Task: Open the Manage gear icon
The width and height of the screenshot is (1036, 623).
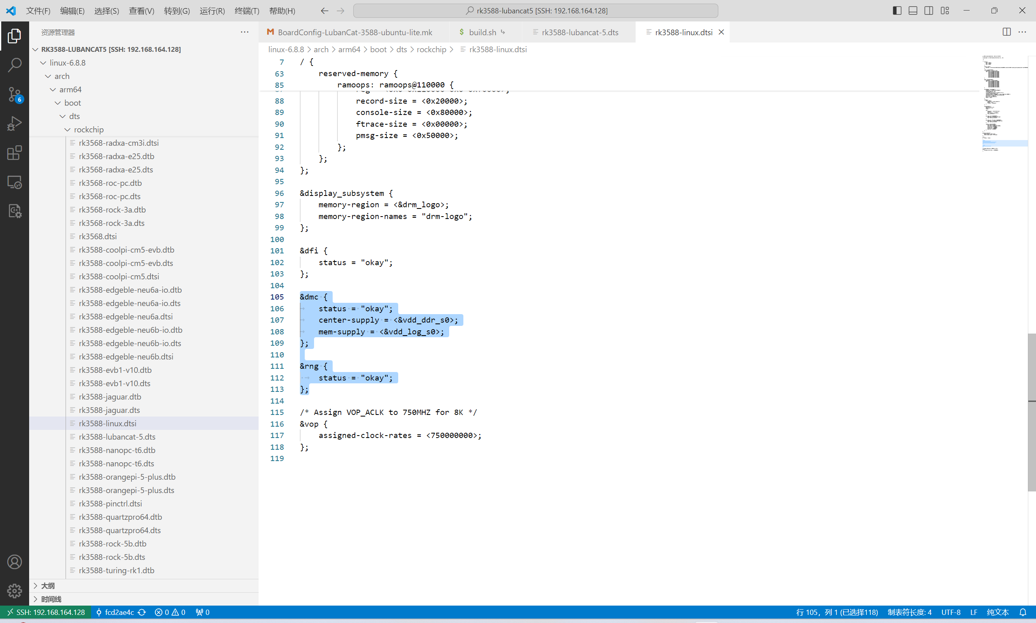Action: pyautogui.click(x=14, y=591)
